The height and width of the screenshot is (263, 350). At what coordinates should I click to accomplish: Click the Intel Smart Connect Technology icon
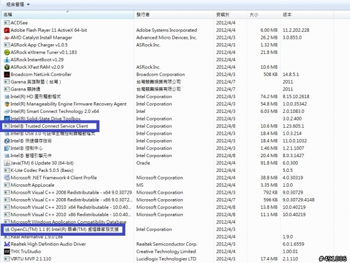click(x=7, y=111)
